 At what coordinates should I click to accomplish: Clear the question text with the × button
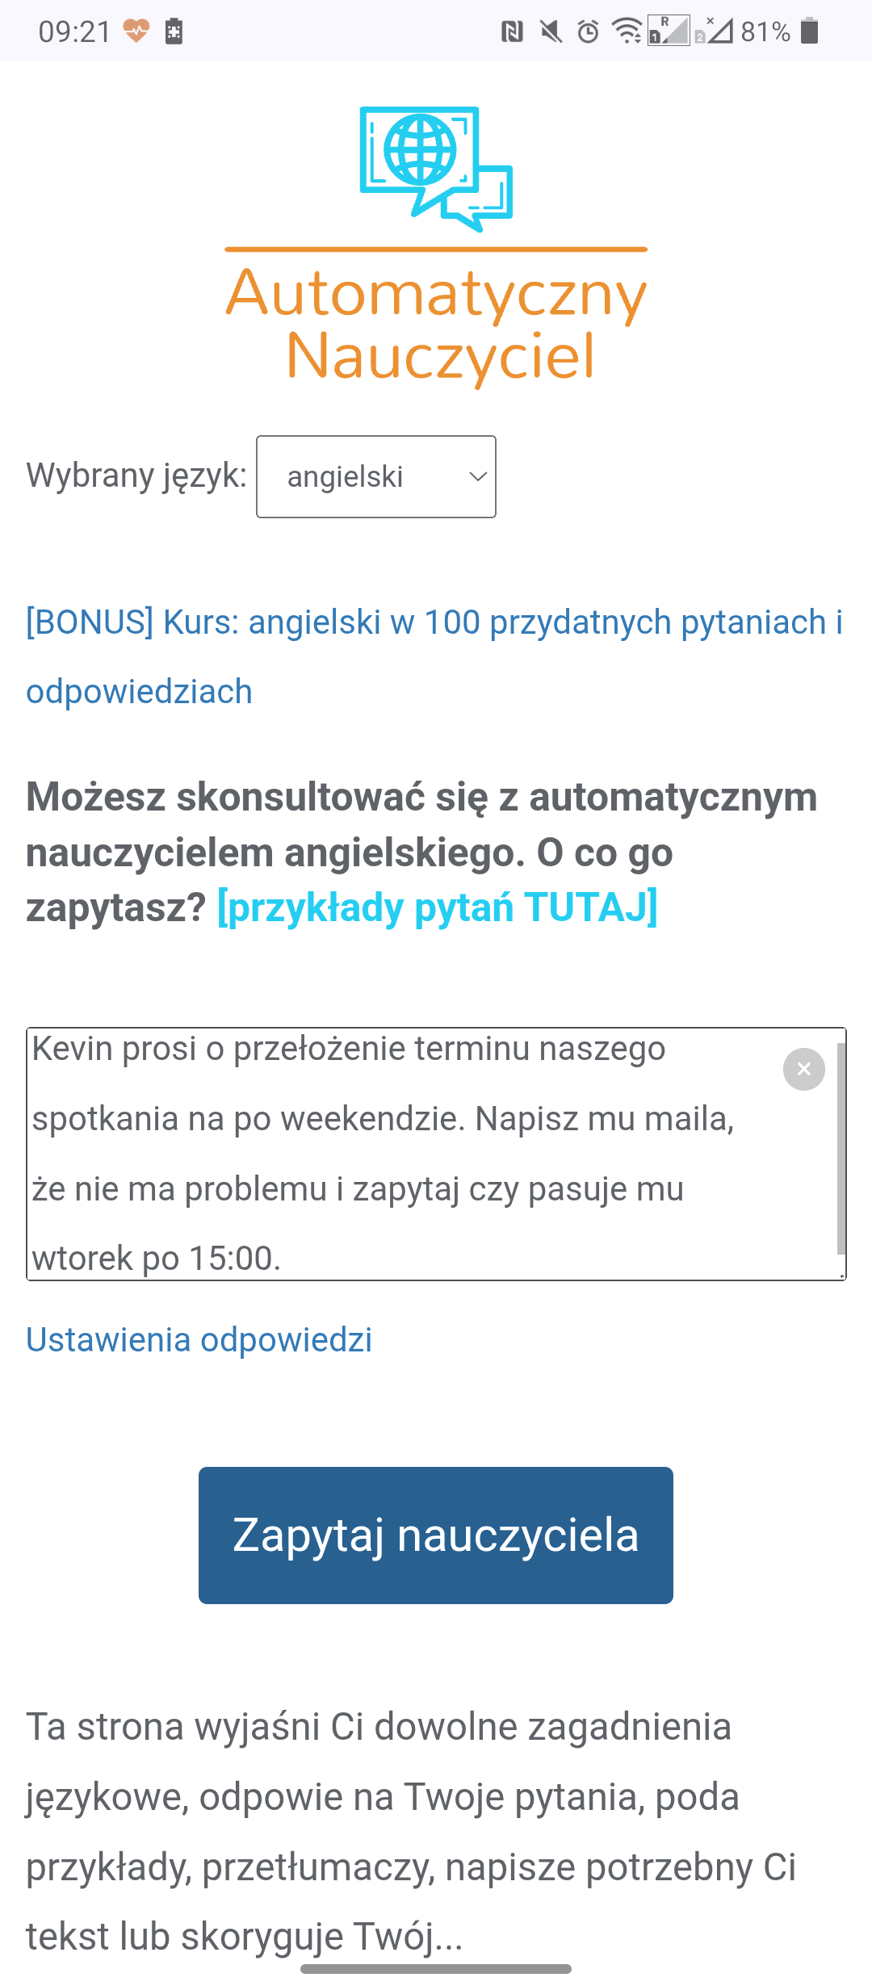[x=804, y=1070]
